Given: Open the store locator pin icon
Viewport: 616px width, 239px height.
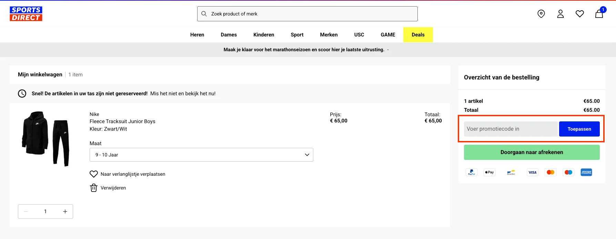Looking at the screenshot, I should (x=541, y=14).
